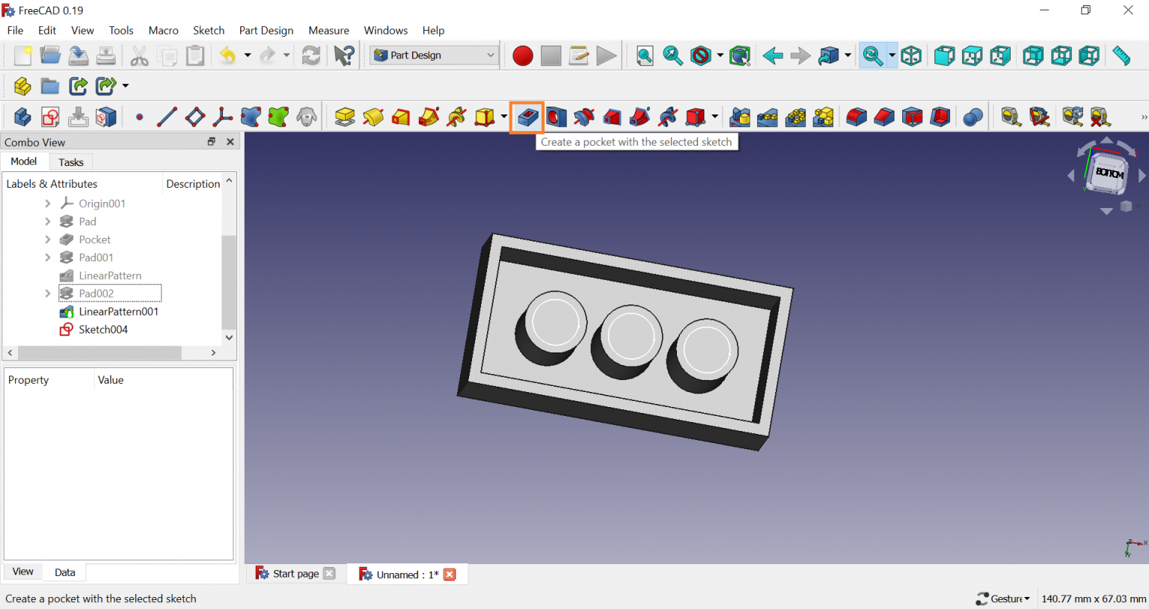Open the Measure distance ruler tool
Viewport: 1149px width, 609px height.
pyautogui.click(x=1121, y=56)
